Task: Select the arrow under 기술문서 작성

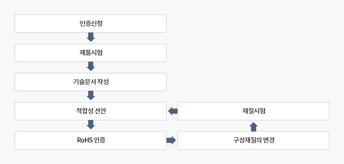Action: coord(91,95)
